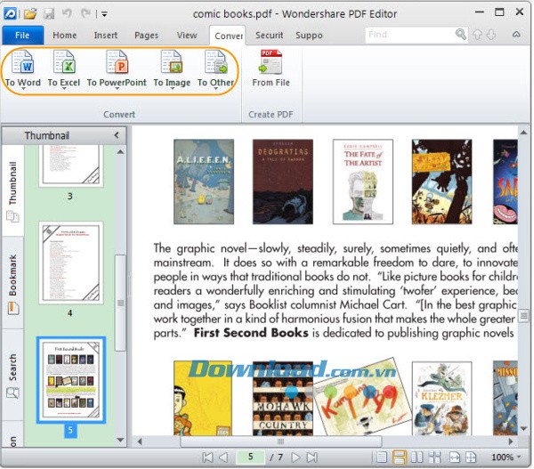Expand To Image dropdown arrow

[172, 89]
